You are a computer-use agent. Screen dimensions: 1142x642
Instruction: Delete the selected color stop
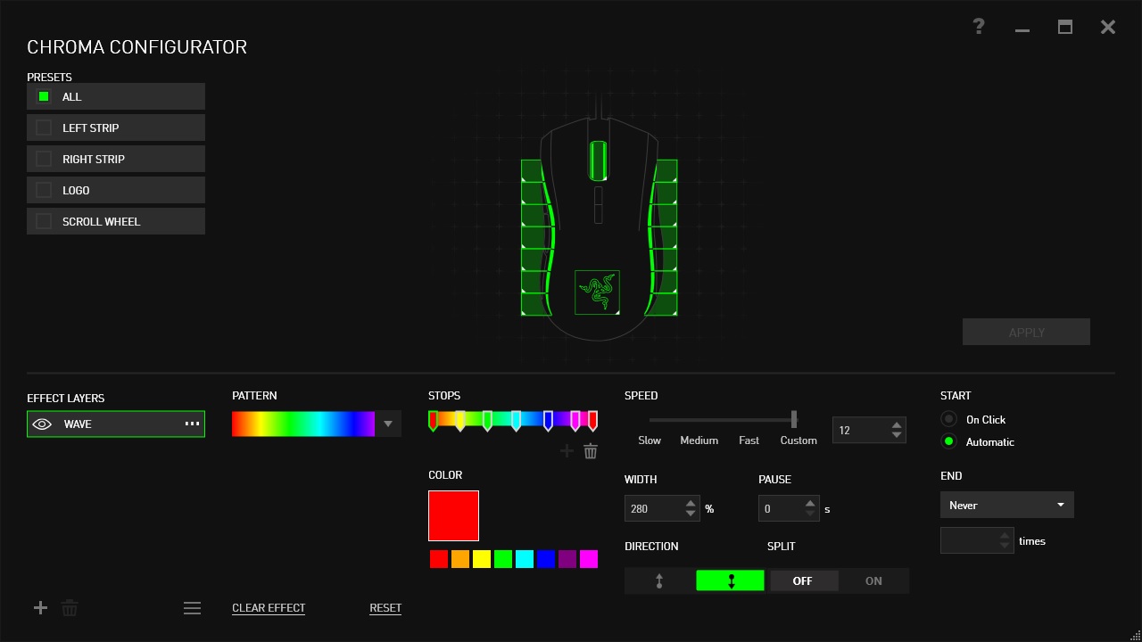click(591, 451)
